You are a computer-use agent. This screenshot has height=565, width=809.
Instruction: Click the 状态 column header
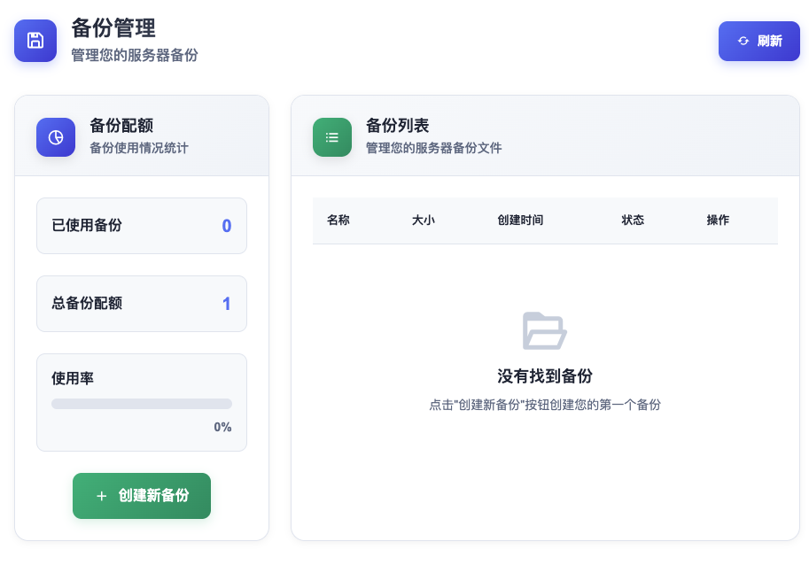click(633, 220)
